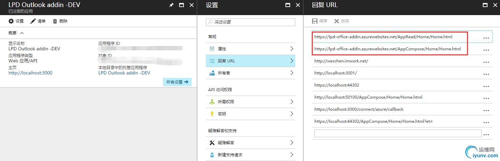Open managed application LPD Outlook addin -DEV link
This screenshot has width=500, height=161.
coord(124,73)
